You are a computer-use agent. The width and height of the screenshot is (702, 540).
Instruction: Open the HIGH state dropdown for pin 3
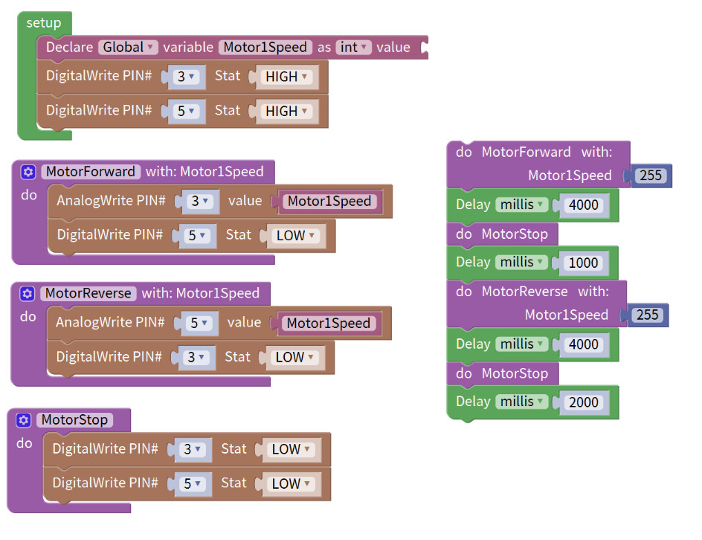click(286, 77)
